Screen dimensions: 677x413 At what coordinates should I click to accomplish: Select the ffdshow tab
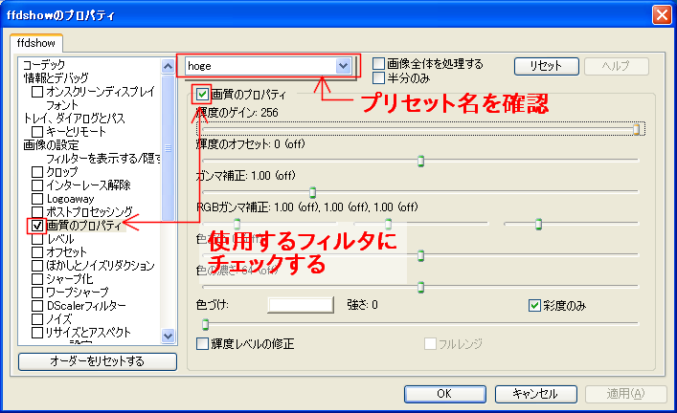(x=36, y=43)
